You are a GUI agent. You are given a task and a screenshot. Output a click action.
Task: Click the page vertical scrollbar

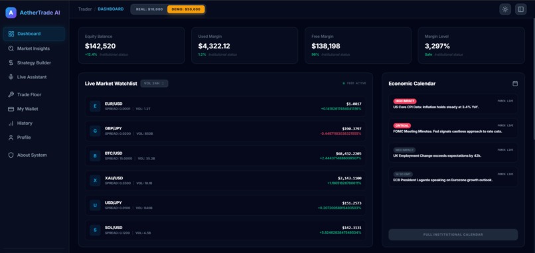[x=534, y=78]
